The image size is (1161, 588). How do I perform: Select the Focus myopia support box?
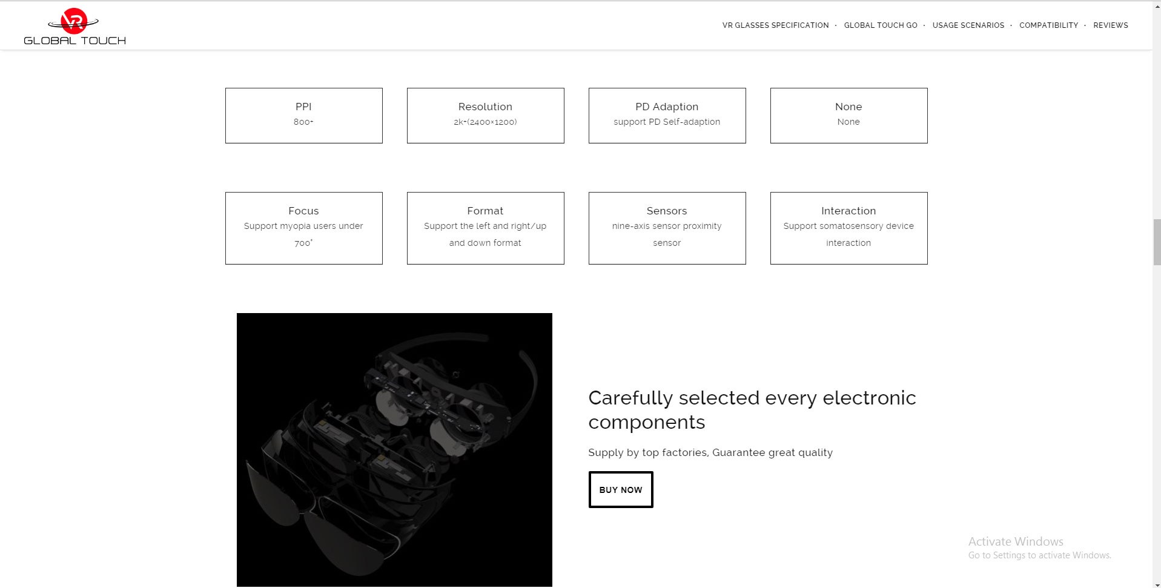click(304, 228)
